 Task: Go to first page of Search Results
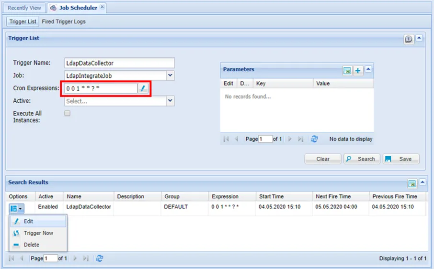tap(11, 258)
